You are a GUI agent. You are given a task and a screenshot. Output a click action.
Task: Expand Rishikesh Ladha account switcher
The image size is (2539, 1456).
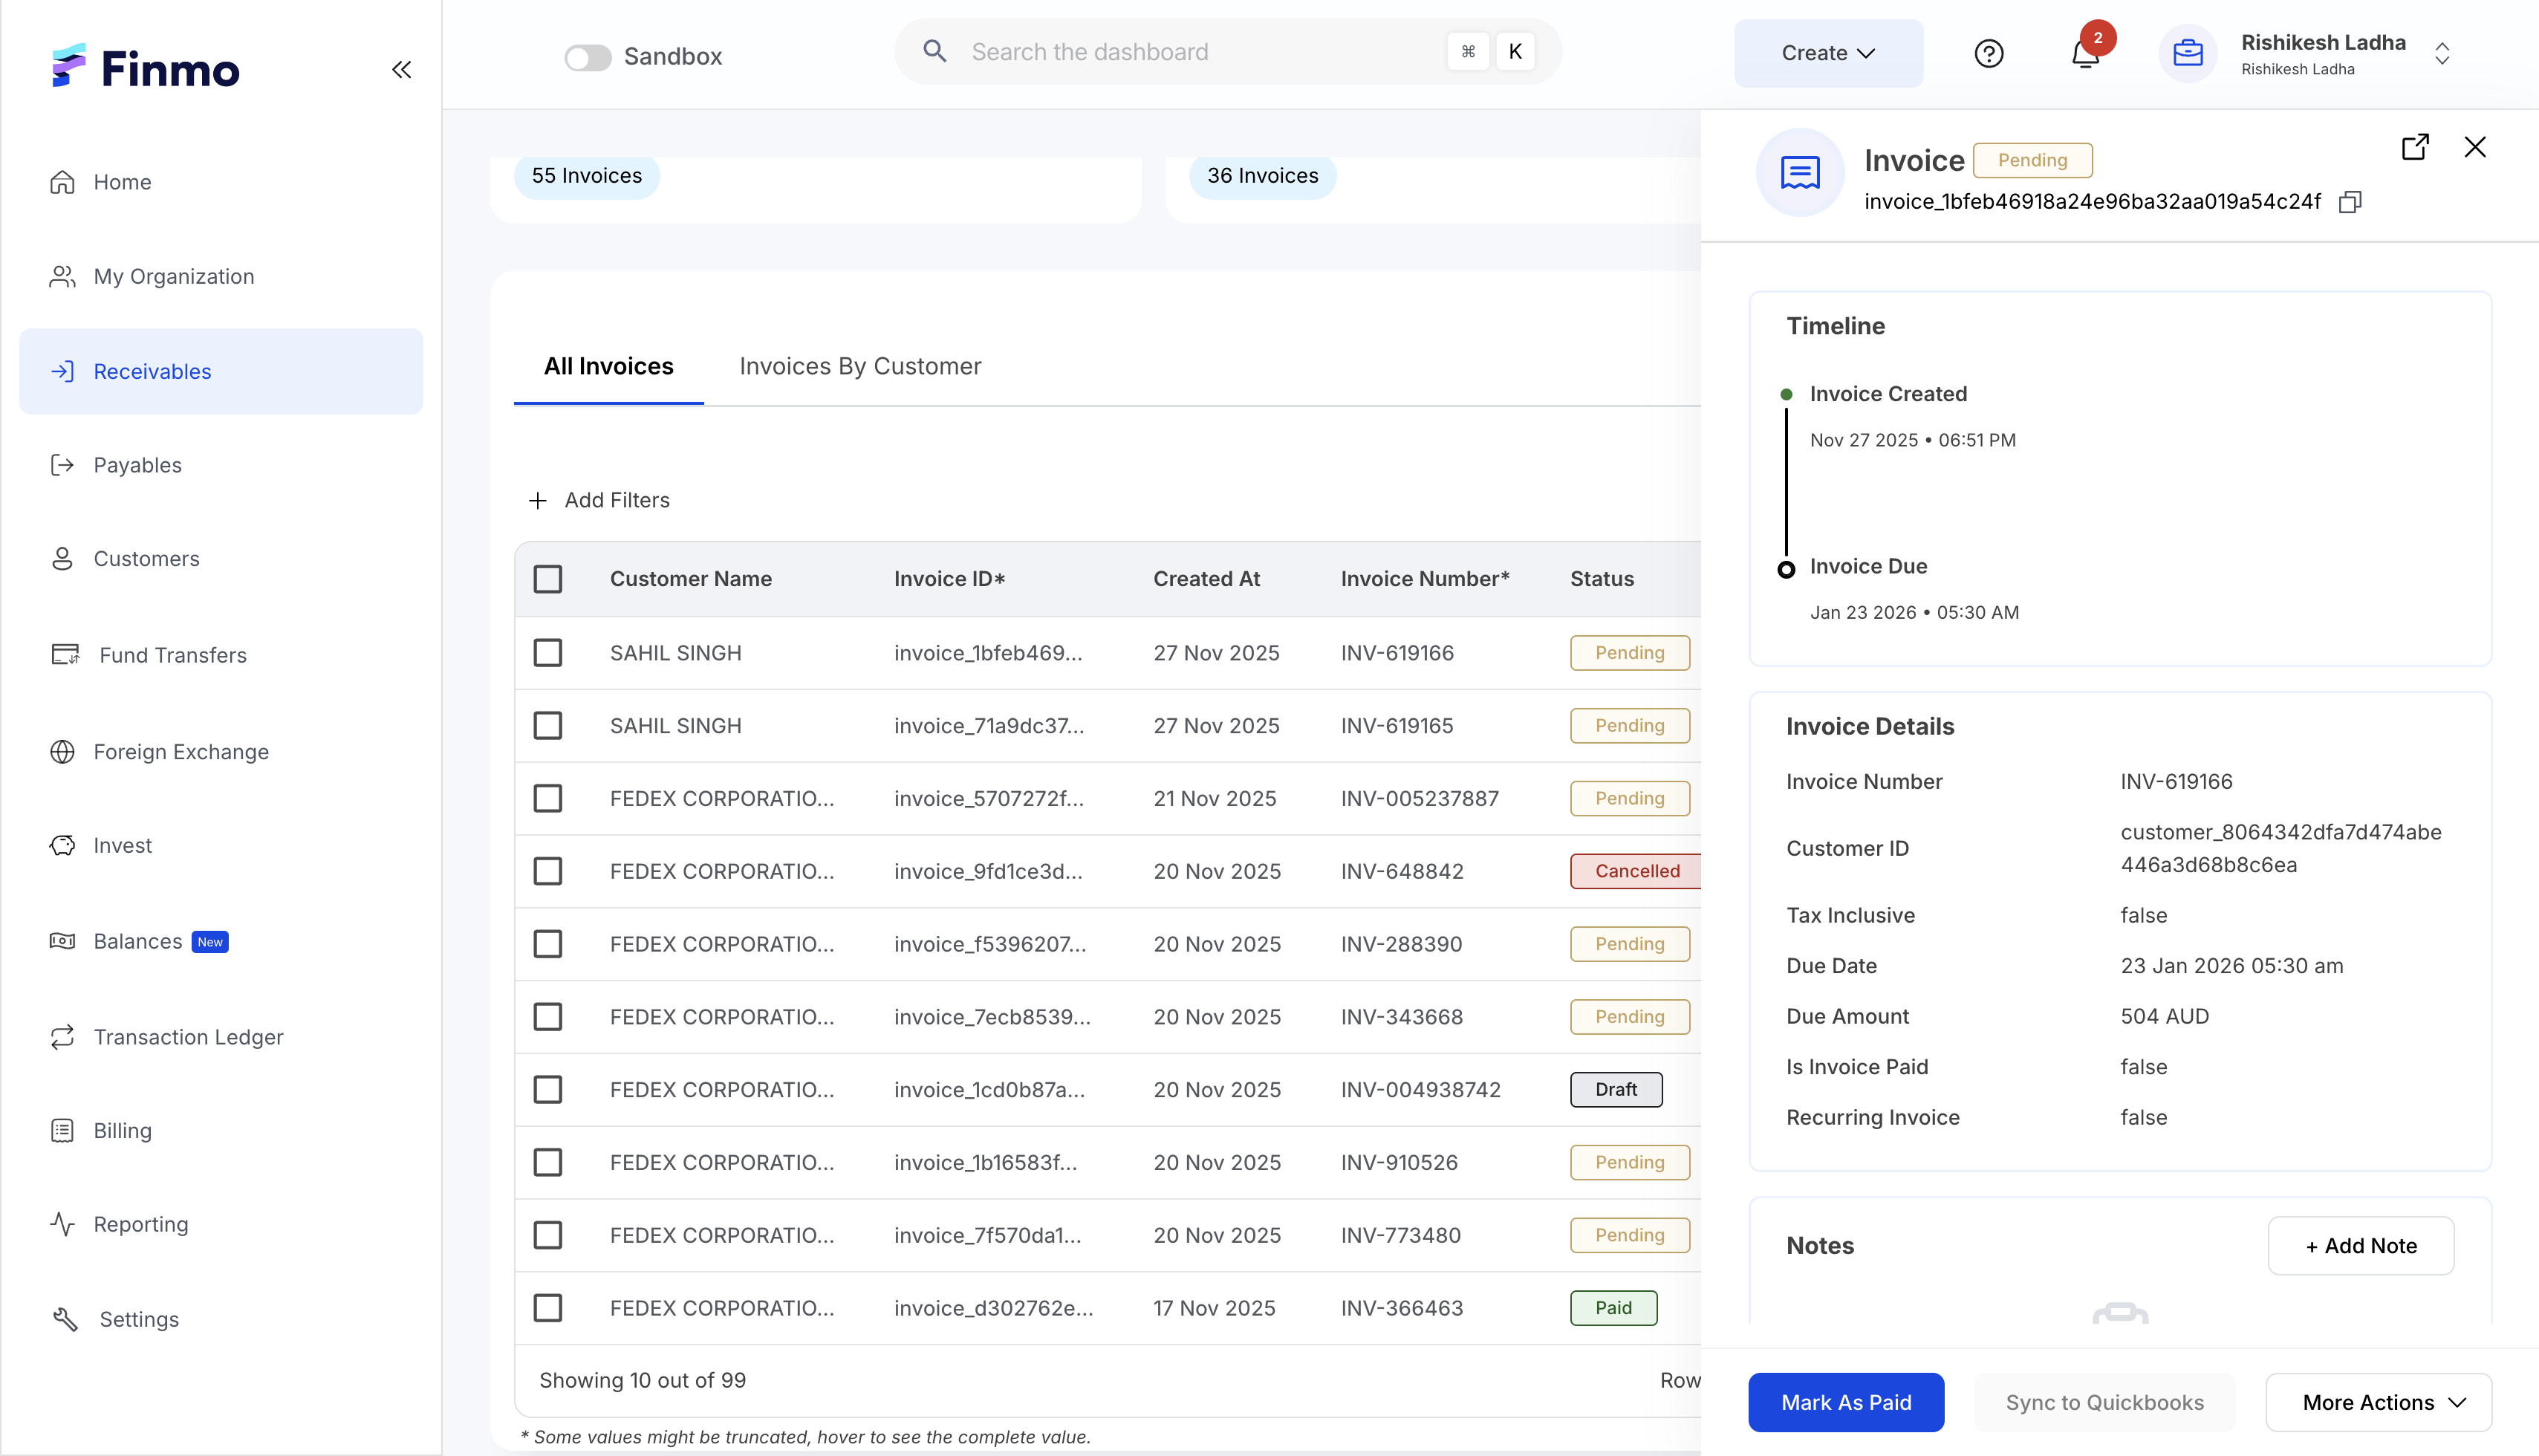pyautogui.click(x=2442, y=53)
